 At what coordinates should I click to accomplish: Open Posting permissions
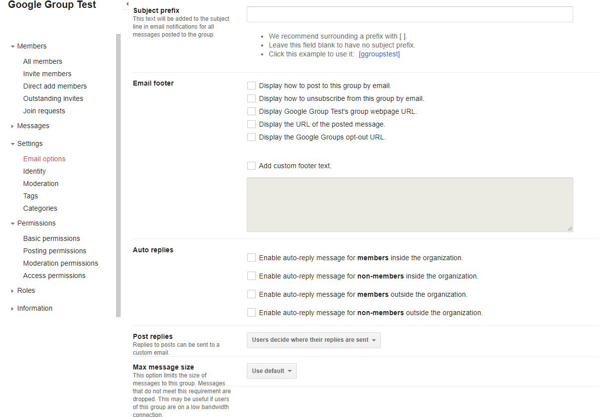[x=54, y=251]
